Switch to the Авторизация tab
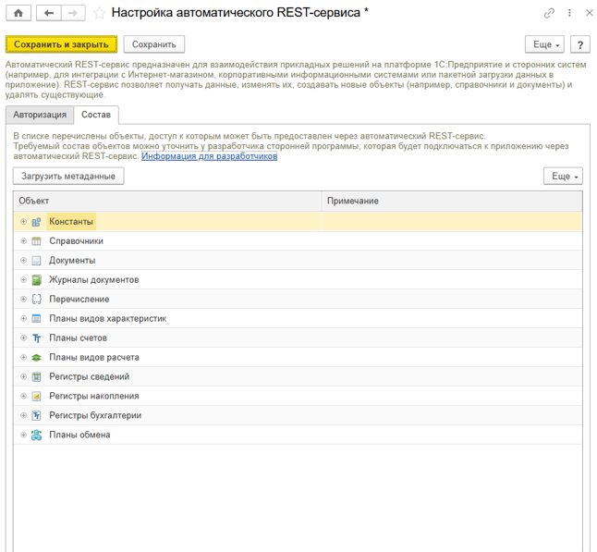This screenshot has width=597, height=552. (40, 115)
